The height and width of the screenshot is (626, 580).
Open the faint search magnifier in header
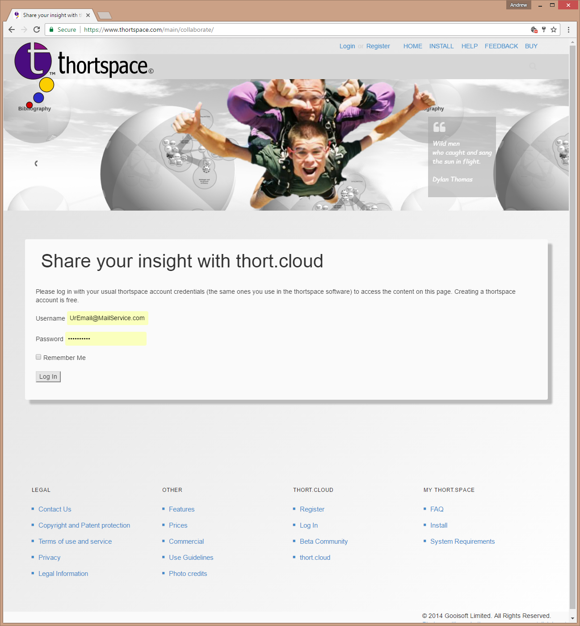tap(533, 66)
